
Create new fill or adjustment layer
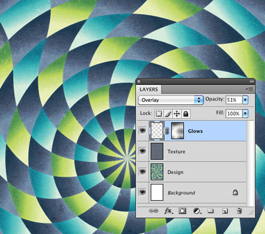point(197,211)
